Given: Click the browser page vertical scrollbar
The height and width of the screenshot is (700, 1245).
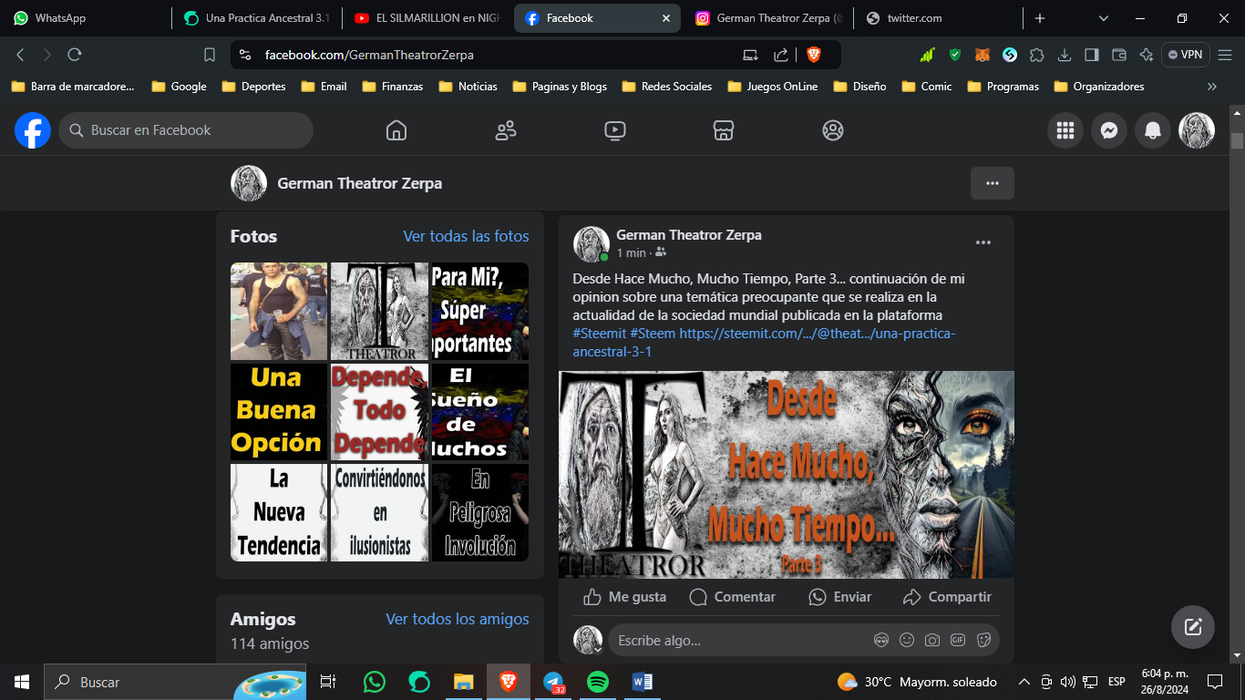Looking at the screenshot, I should click(1237, 392).
